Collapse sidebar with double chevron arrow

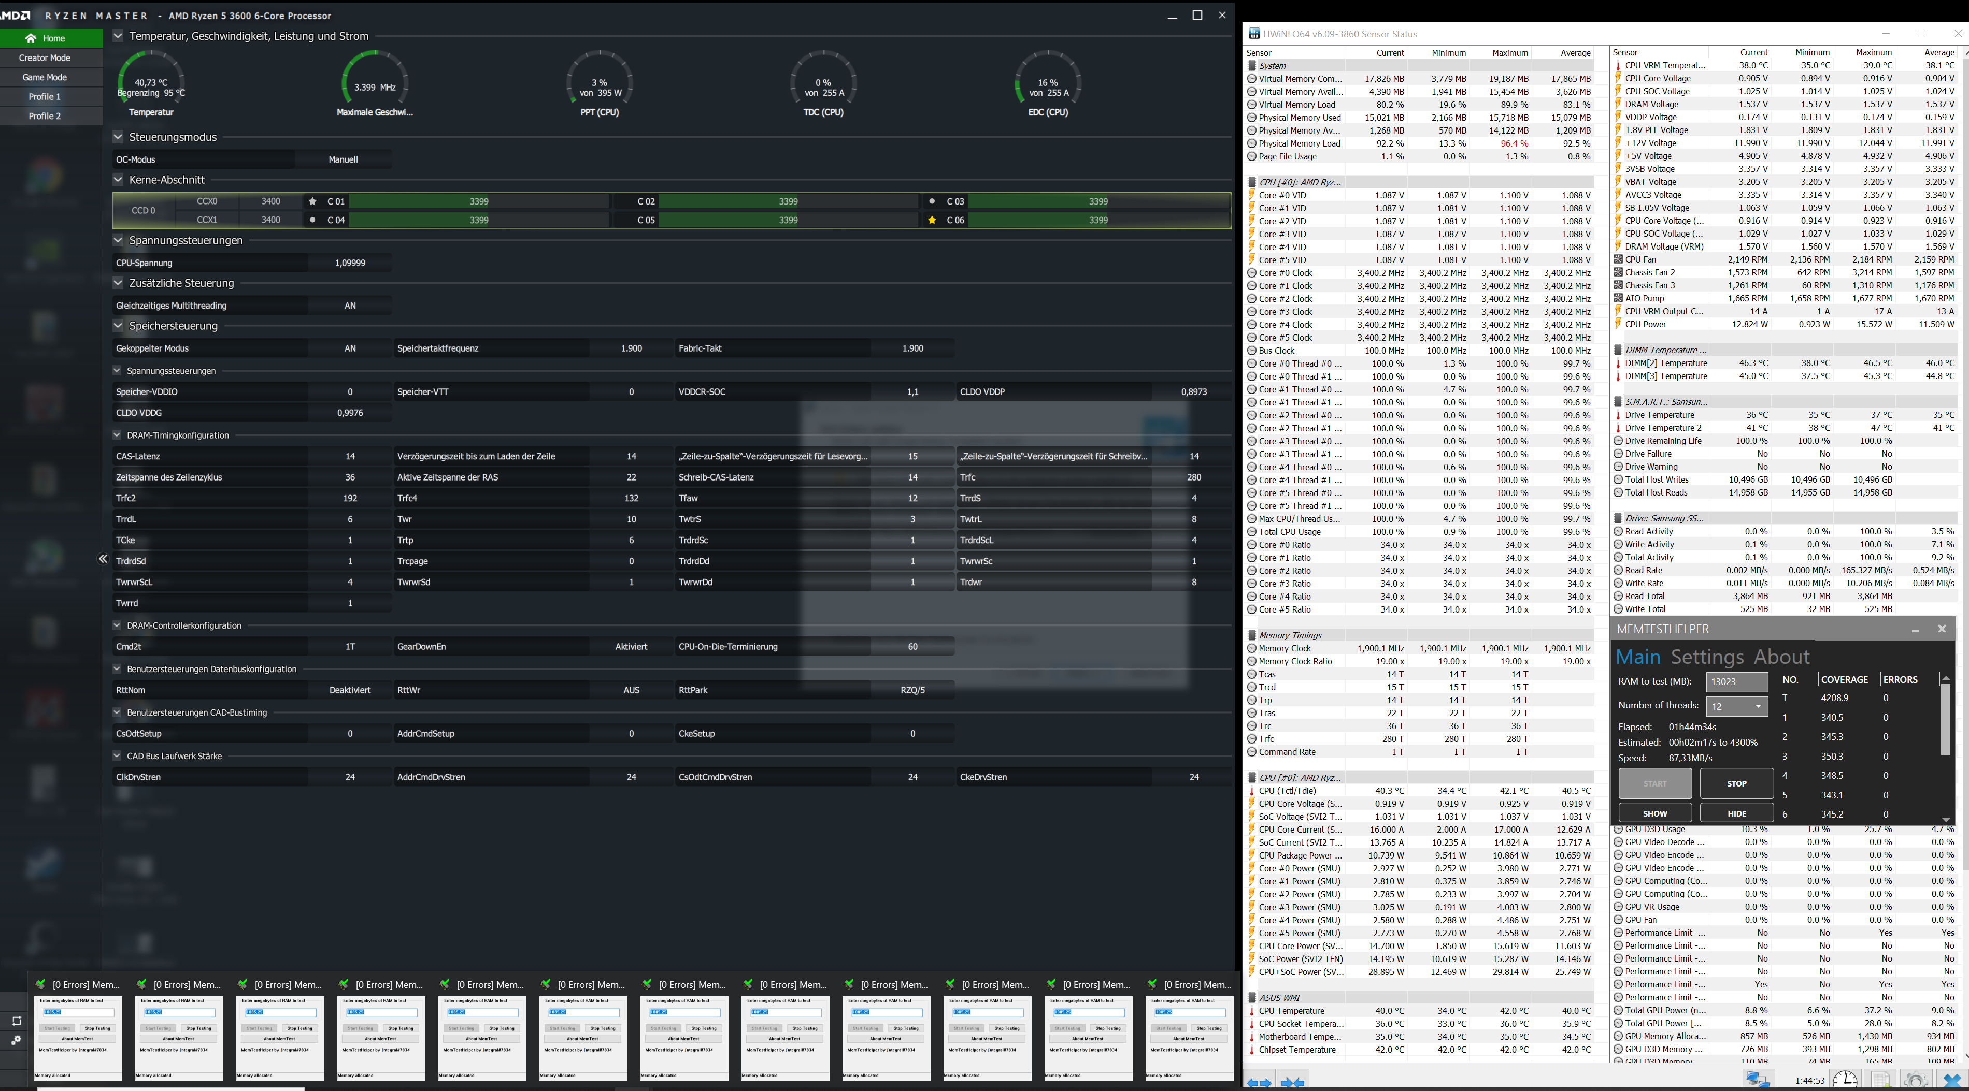103,559
